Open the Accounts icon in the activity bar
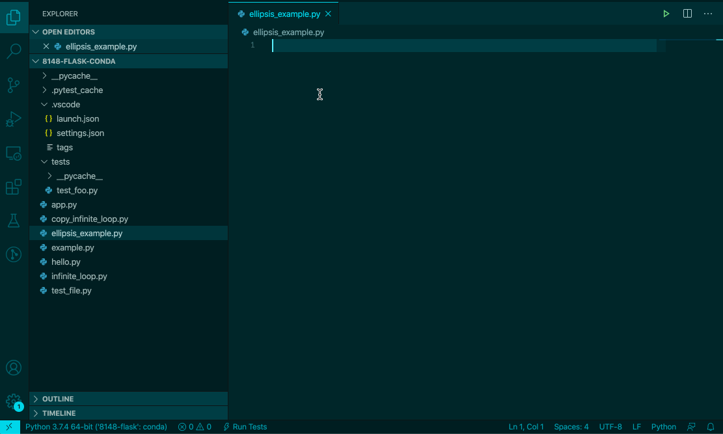 coord(14,368)
